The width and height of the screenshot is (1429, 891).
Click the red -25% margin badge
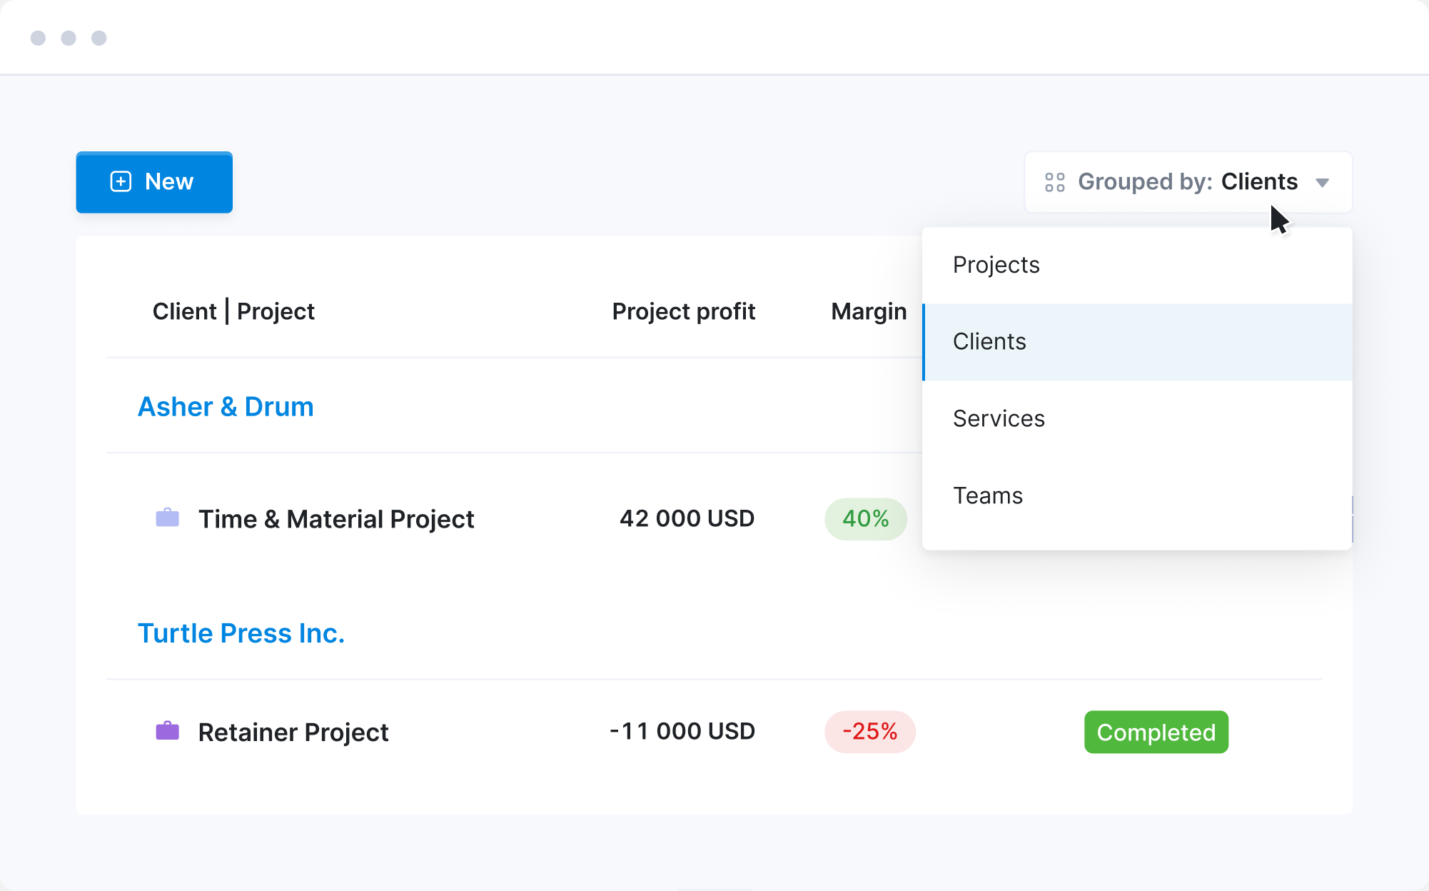click(869, 732)
